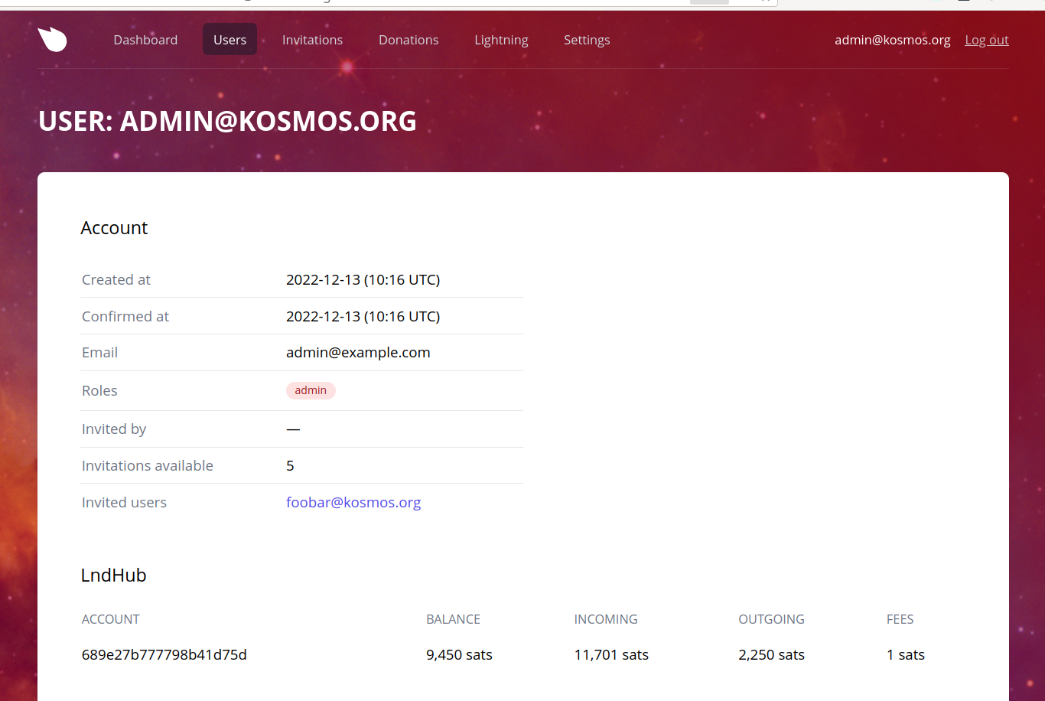Go to the Invitations section
Screen dimensions: 1045x701
[312, 40]
